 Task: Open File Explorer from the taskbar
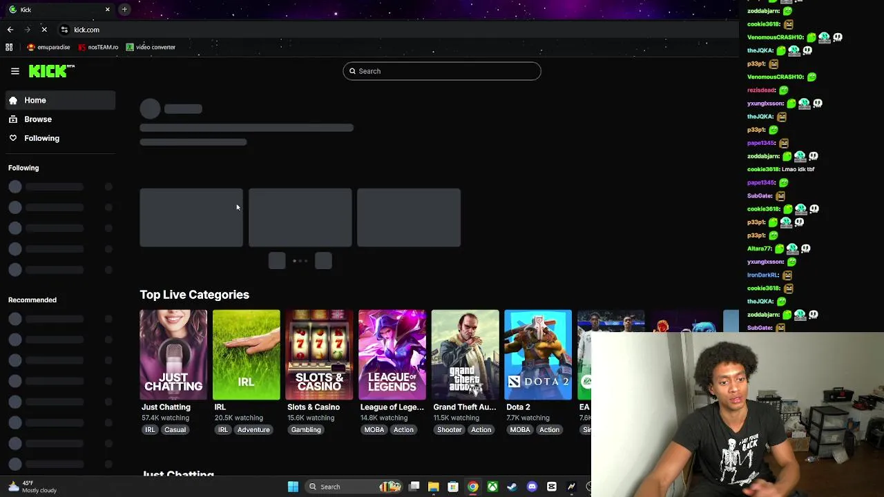[x=434, y=487]
